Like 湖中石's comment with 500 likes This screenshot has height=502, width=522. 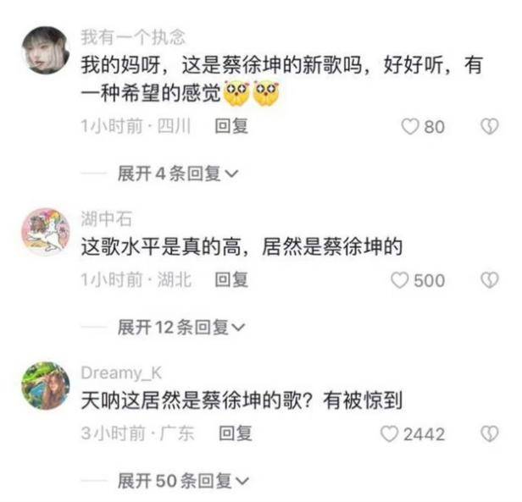point(399,280)
